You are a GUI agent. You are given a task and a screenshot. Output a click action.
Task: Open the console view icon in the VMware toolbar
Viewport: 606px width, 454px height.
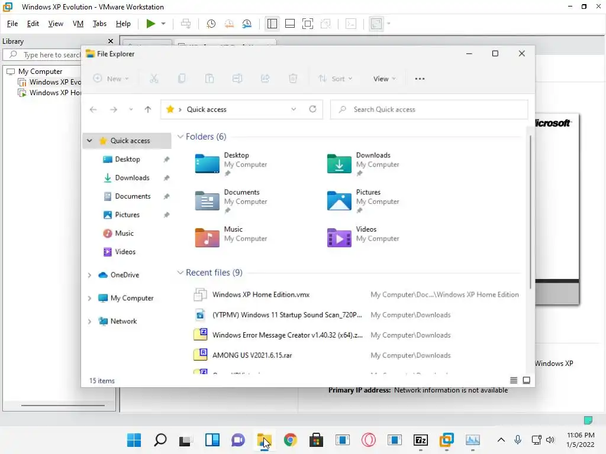[x=351, y=24]
